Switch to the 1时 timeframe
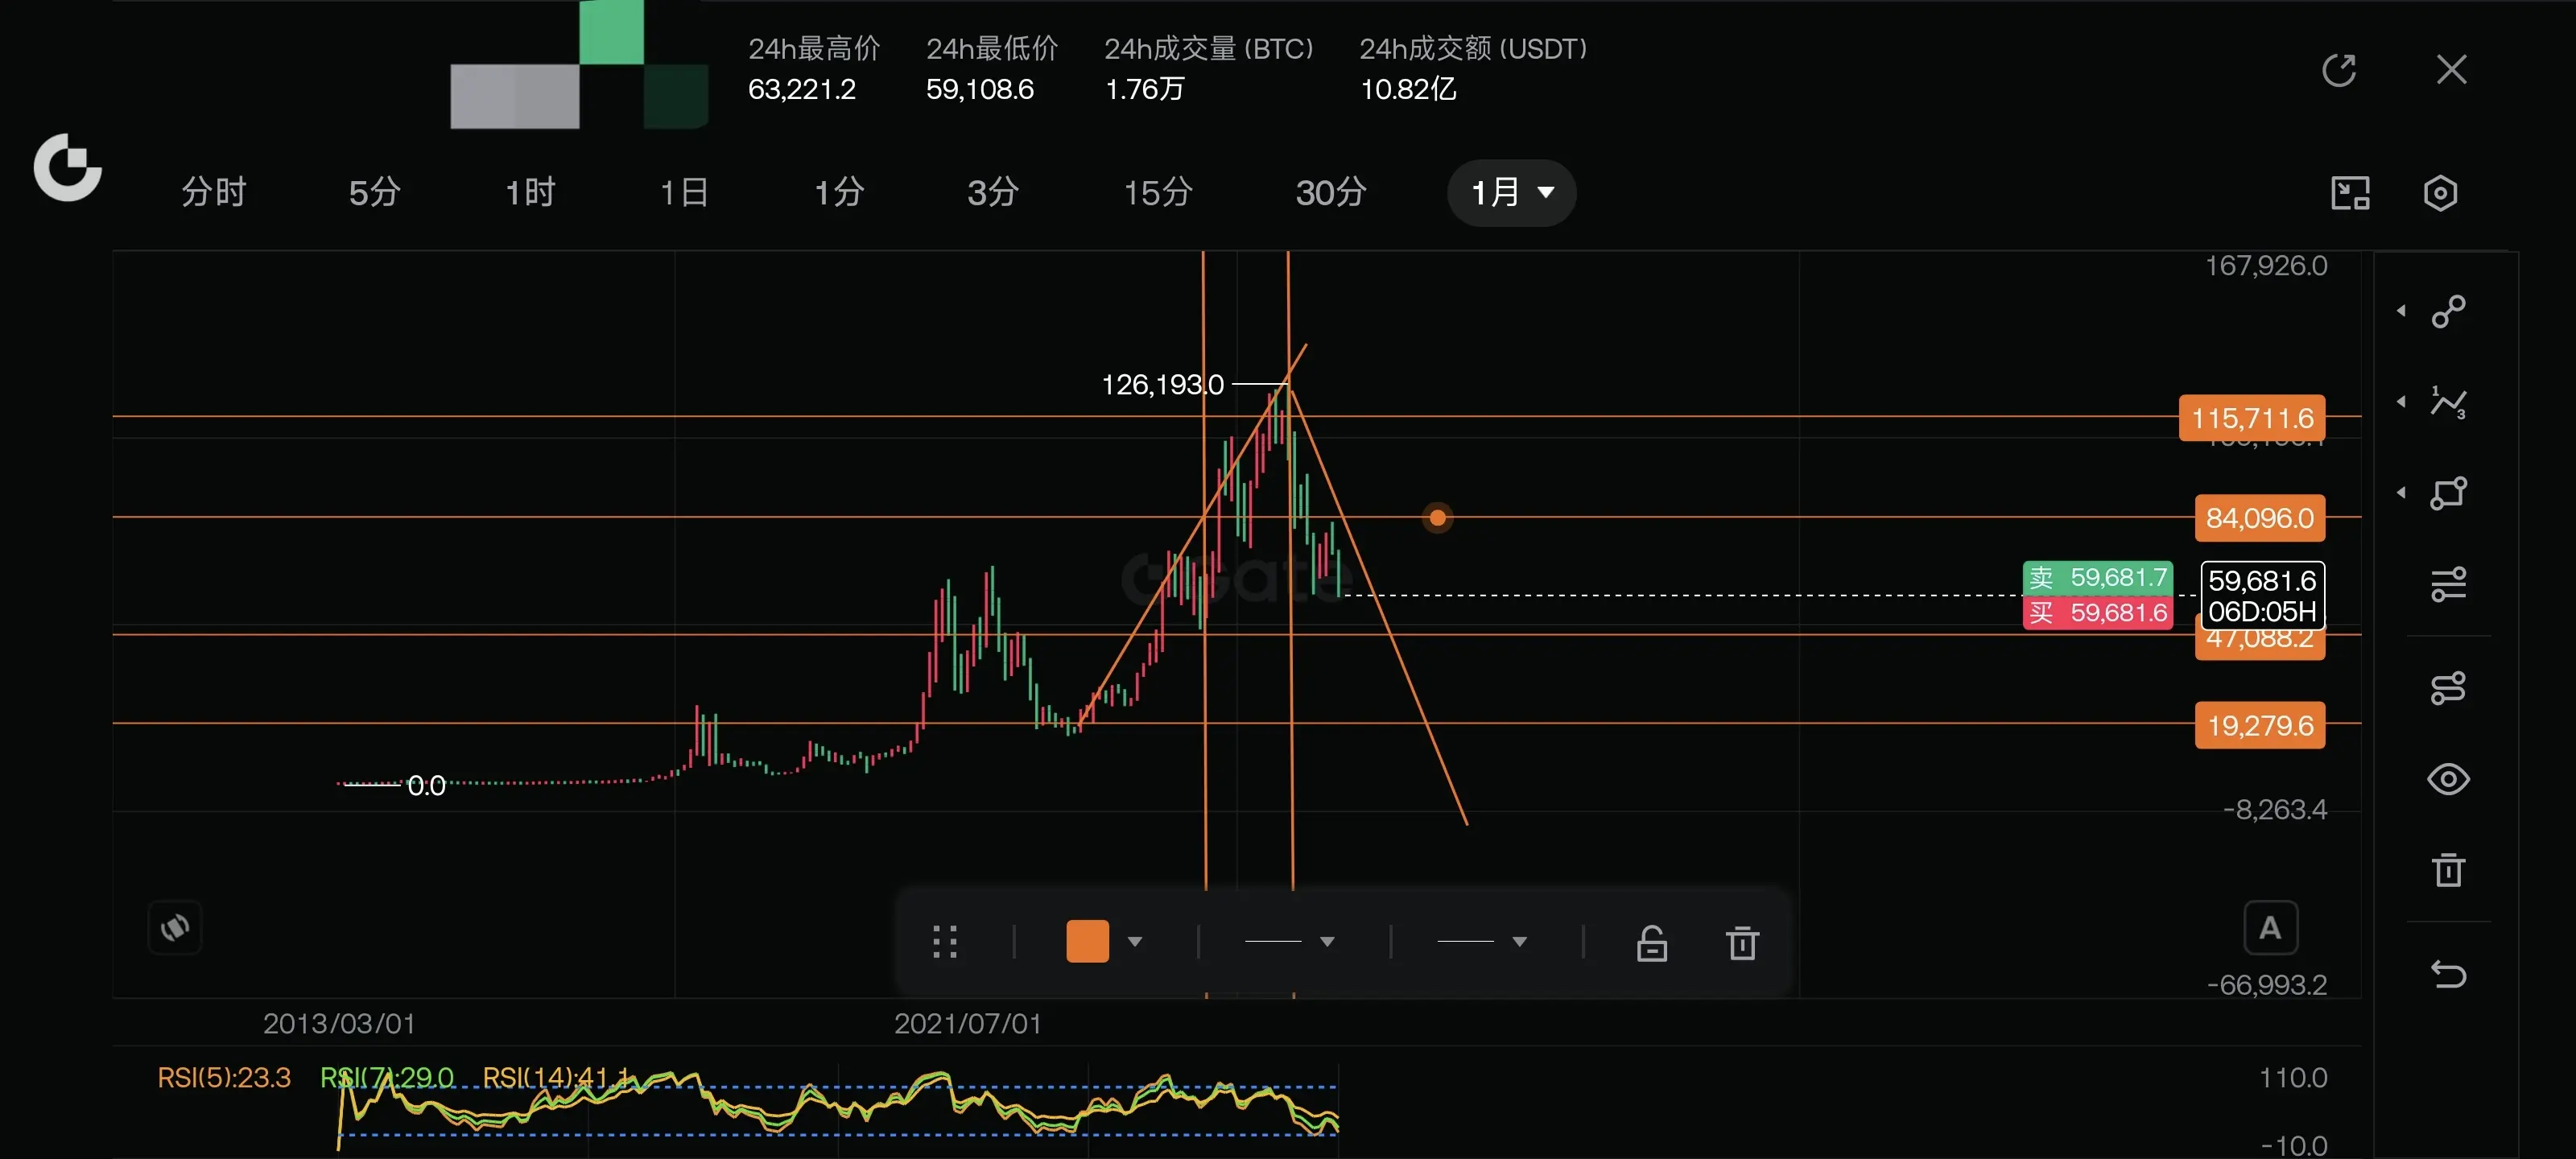Image resolution: width=2576 pixels, height=1159 pixels. [x=530, y=192]
